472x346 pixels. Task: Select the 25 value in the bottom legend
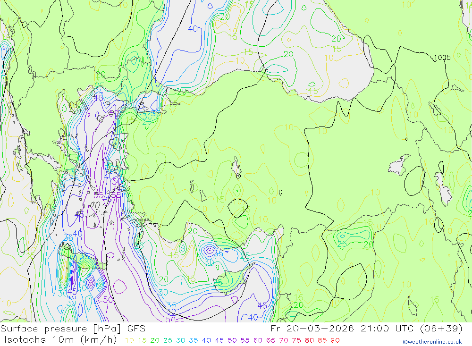click(x=168, y=340)
